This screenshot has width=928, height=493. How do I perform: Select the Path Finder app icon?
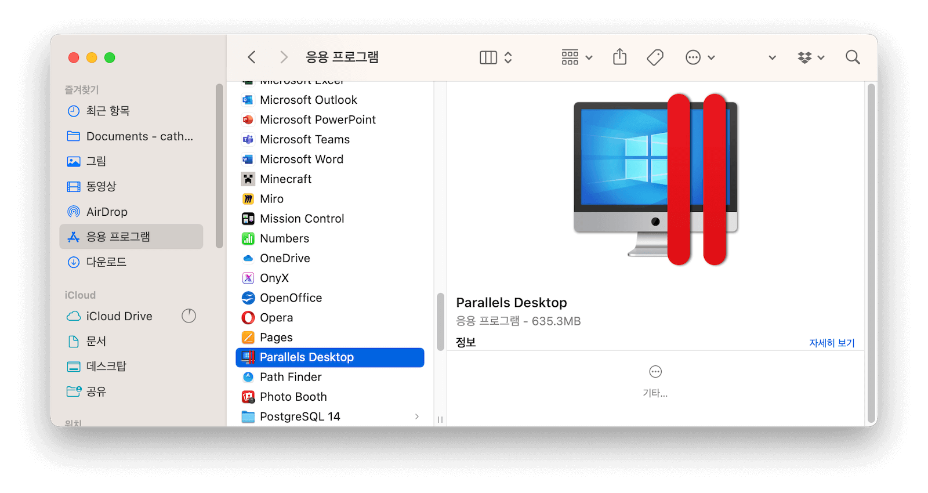click(248, 377)
